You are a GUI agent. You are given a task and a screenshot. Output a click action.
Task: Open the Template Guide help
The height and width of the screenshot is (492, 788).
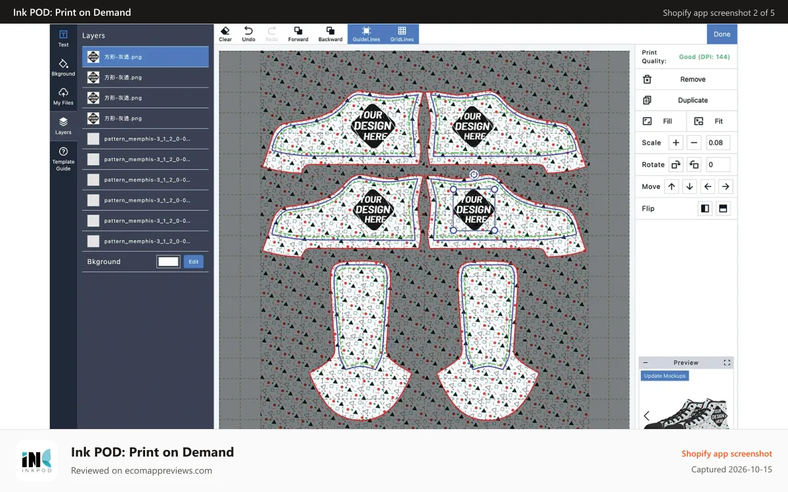click(x=63, y=158)
